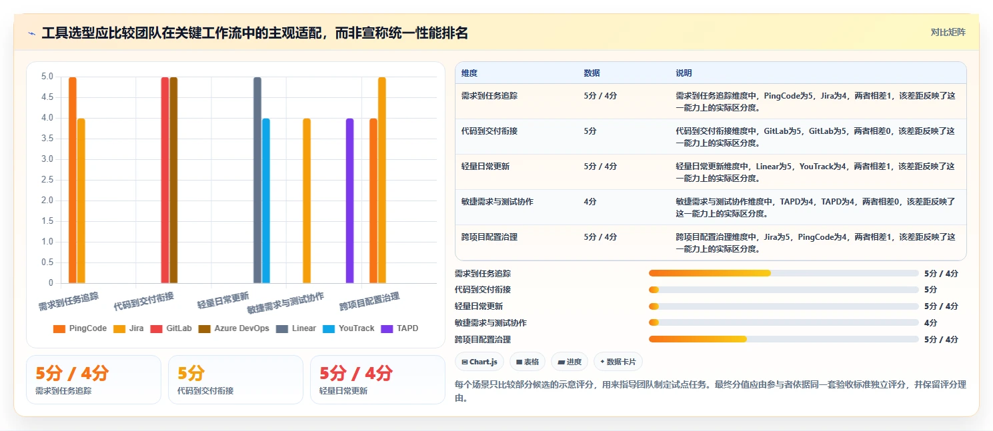Select the 跨项目配置治理 table row label
The height and width of the screenshot is (431, 993).
click(489, 237)
